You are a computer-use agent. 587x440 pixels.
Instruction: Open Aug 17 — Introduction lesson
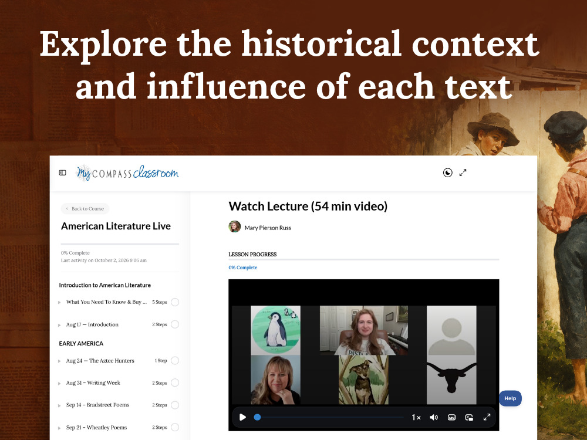pyautogui.click(x=92, y=324)
